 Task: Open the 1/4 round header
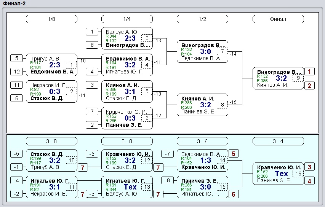pos(127,19)
